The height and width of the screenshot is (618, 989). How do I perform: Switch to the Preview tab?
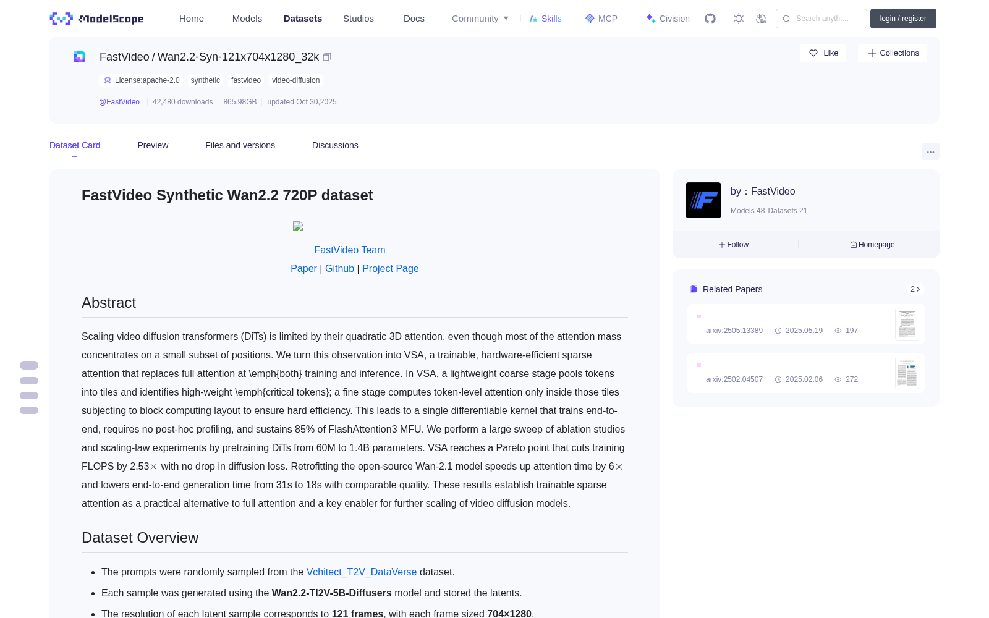[153, 145]
